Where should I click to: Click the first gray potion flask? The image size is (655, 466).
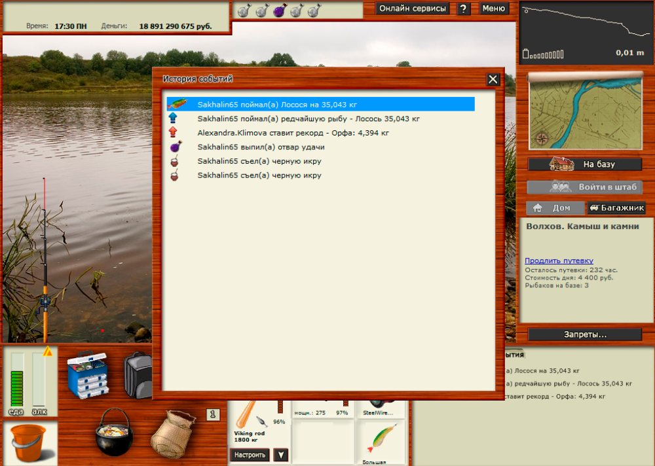pos(244,10)
